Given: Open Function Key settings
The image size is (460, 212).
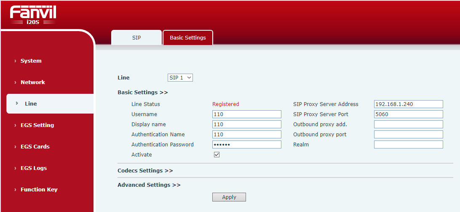Looking at the screenshot, I should pos(39,189).
